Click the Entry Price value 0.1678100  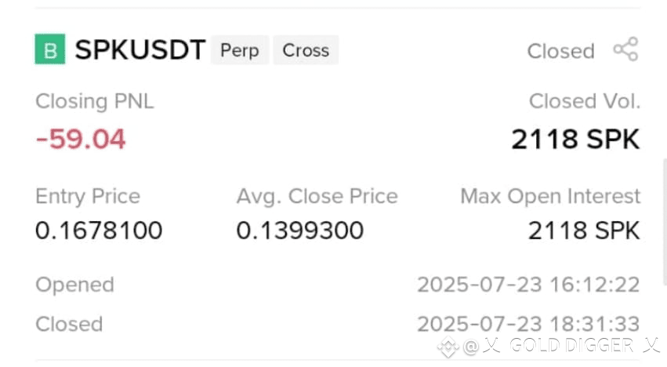[x=99, y=231]
